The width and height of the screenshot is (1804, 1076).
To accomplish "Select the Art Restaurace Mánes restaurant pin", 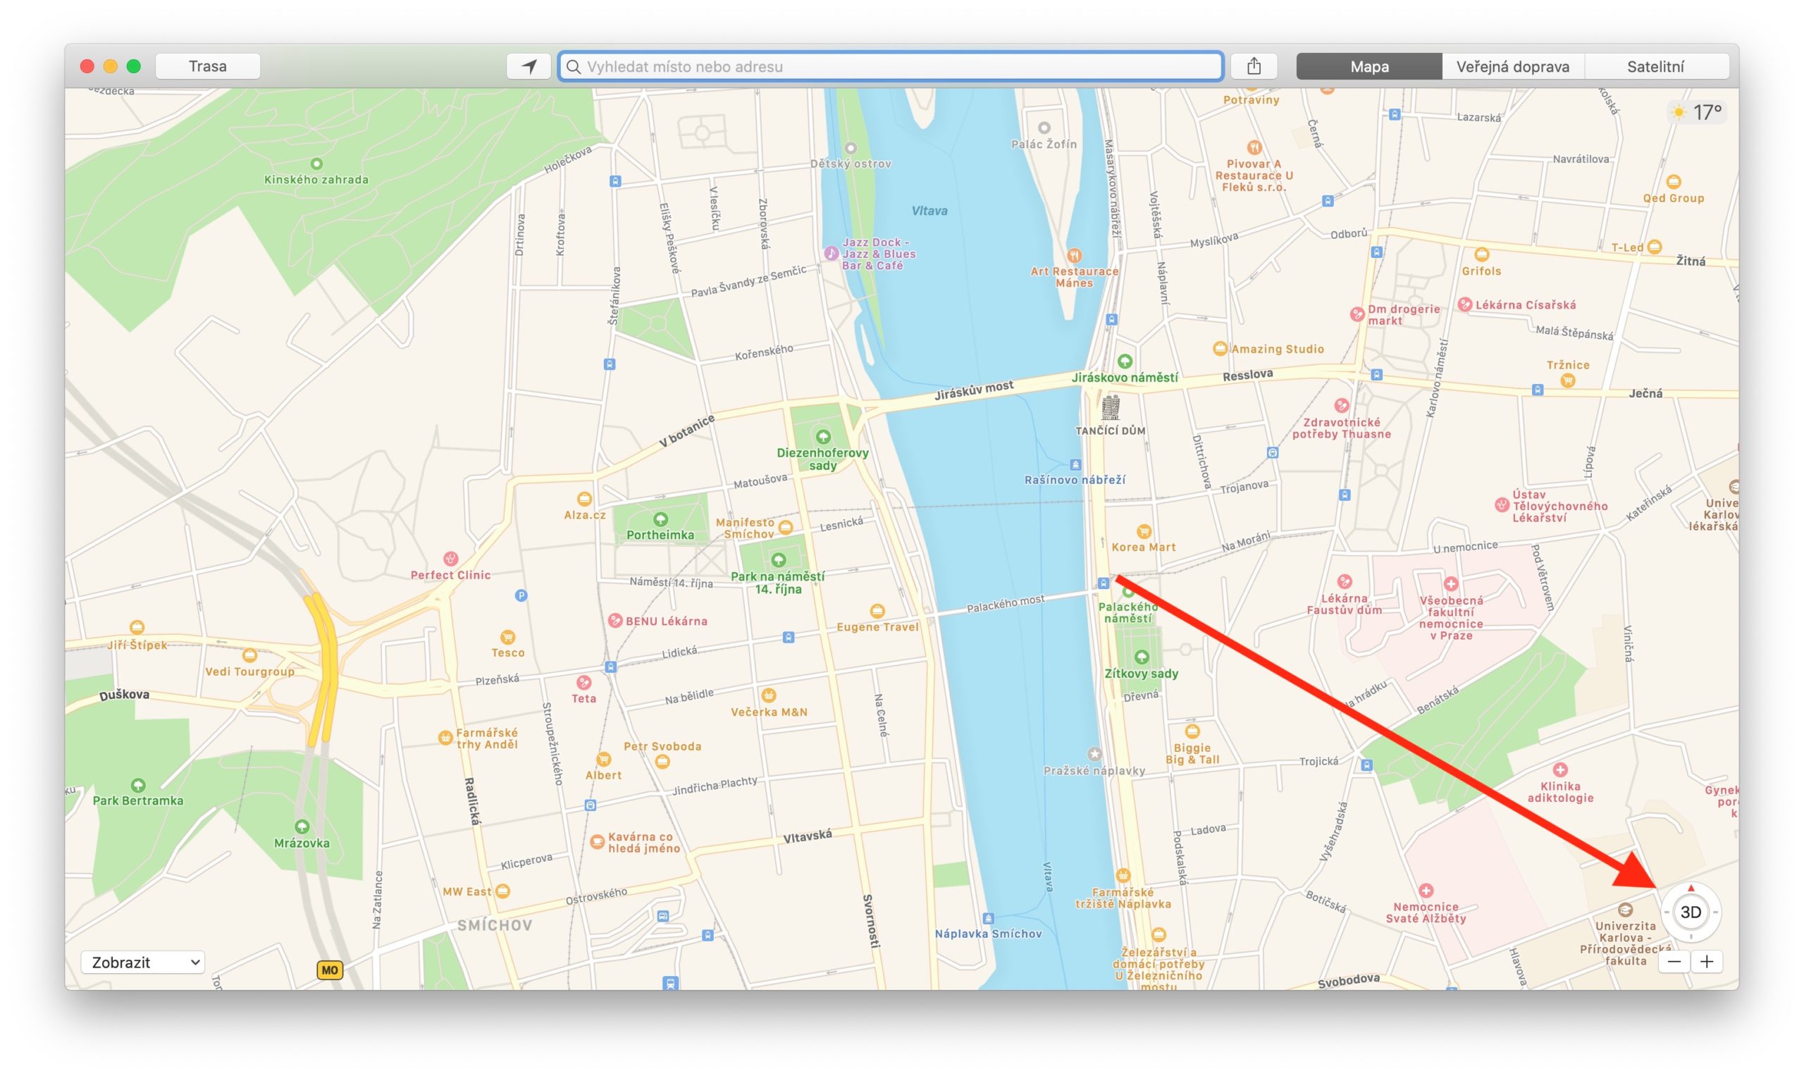I will pyautogui.click(x=1074, y=255).
